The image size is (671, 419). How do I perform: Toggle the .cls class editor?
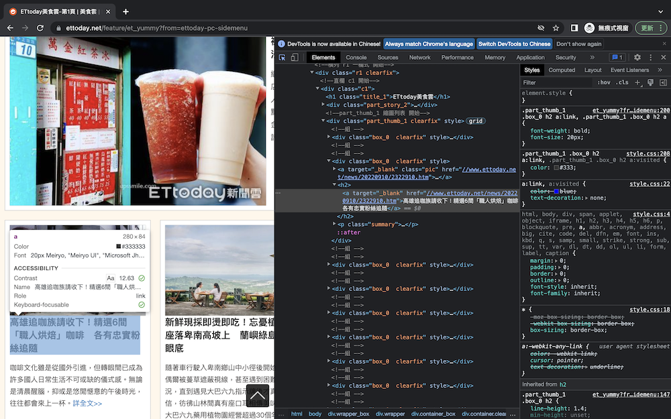coord(622,82)
